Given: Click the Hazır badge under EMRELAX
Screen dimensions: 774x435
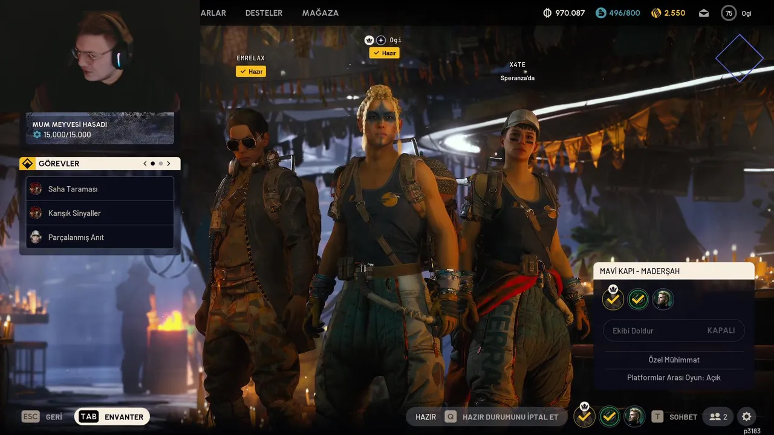Looking at the screenshot, I should coord(251,71).
